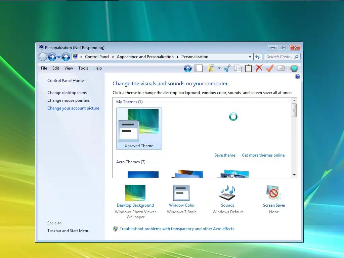The image size is (344, 258).
Task: Click the shield icon beside Troubleshoot link
Action: pyautogui.click(x=115, y=229)
